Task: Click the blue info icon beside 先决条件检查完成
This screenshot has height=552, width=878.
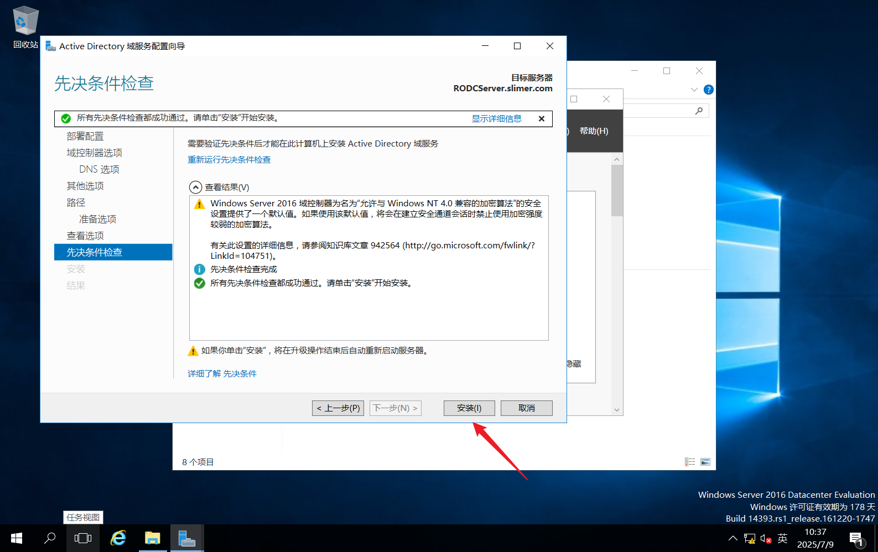Action: [199, 269]
